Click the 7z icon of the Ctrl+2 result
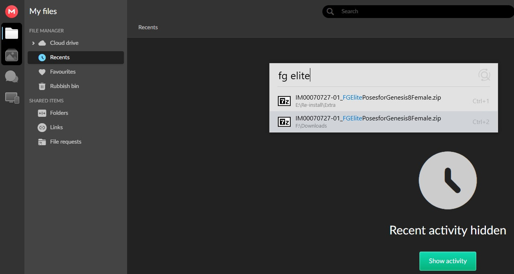Screen dimensions: 514x274 pos(284,122)
